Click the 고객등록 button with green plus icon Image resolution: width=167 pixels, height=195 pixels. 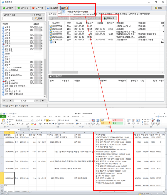(x=8, y=8)
